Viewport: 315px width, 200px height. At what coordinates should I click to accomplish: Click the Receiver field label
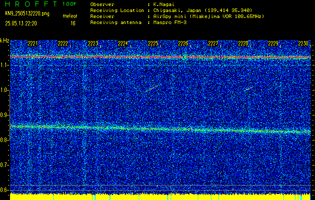pyautogui.click(x=102, y=16)
